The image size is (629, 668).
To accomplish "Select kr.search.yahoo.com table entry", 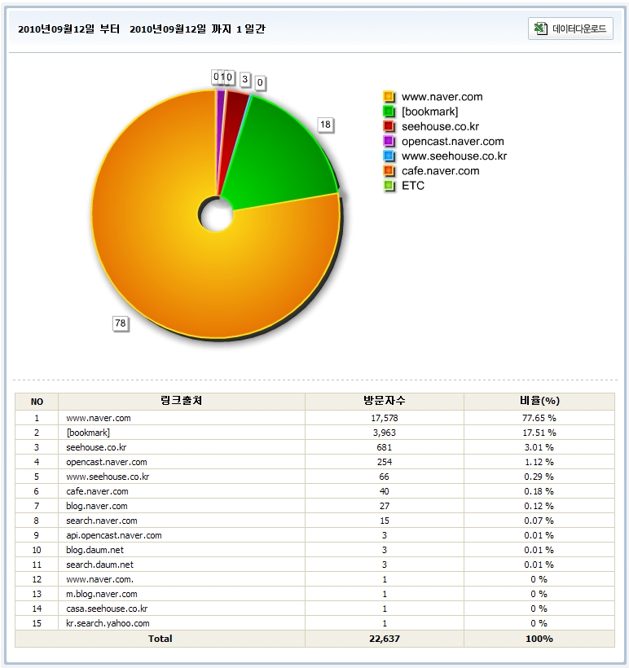I will coord(108,623).
